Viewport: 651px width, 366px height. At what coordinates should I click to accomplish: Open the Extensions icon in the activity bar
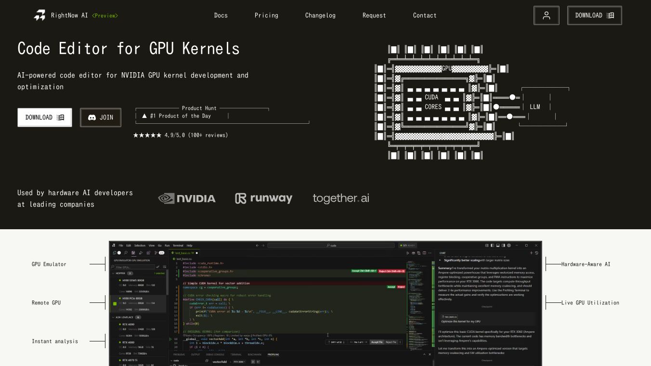(149, 253)
